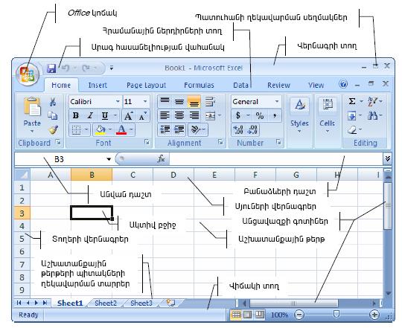The image size is (402, 328).
Task: Toggle Wrap Text for cell
Action: pos(210,101)
